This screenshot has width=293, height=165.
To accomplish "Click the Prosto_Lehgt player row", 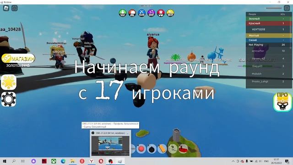I will [269, 82].
